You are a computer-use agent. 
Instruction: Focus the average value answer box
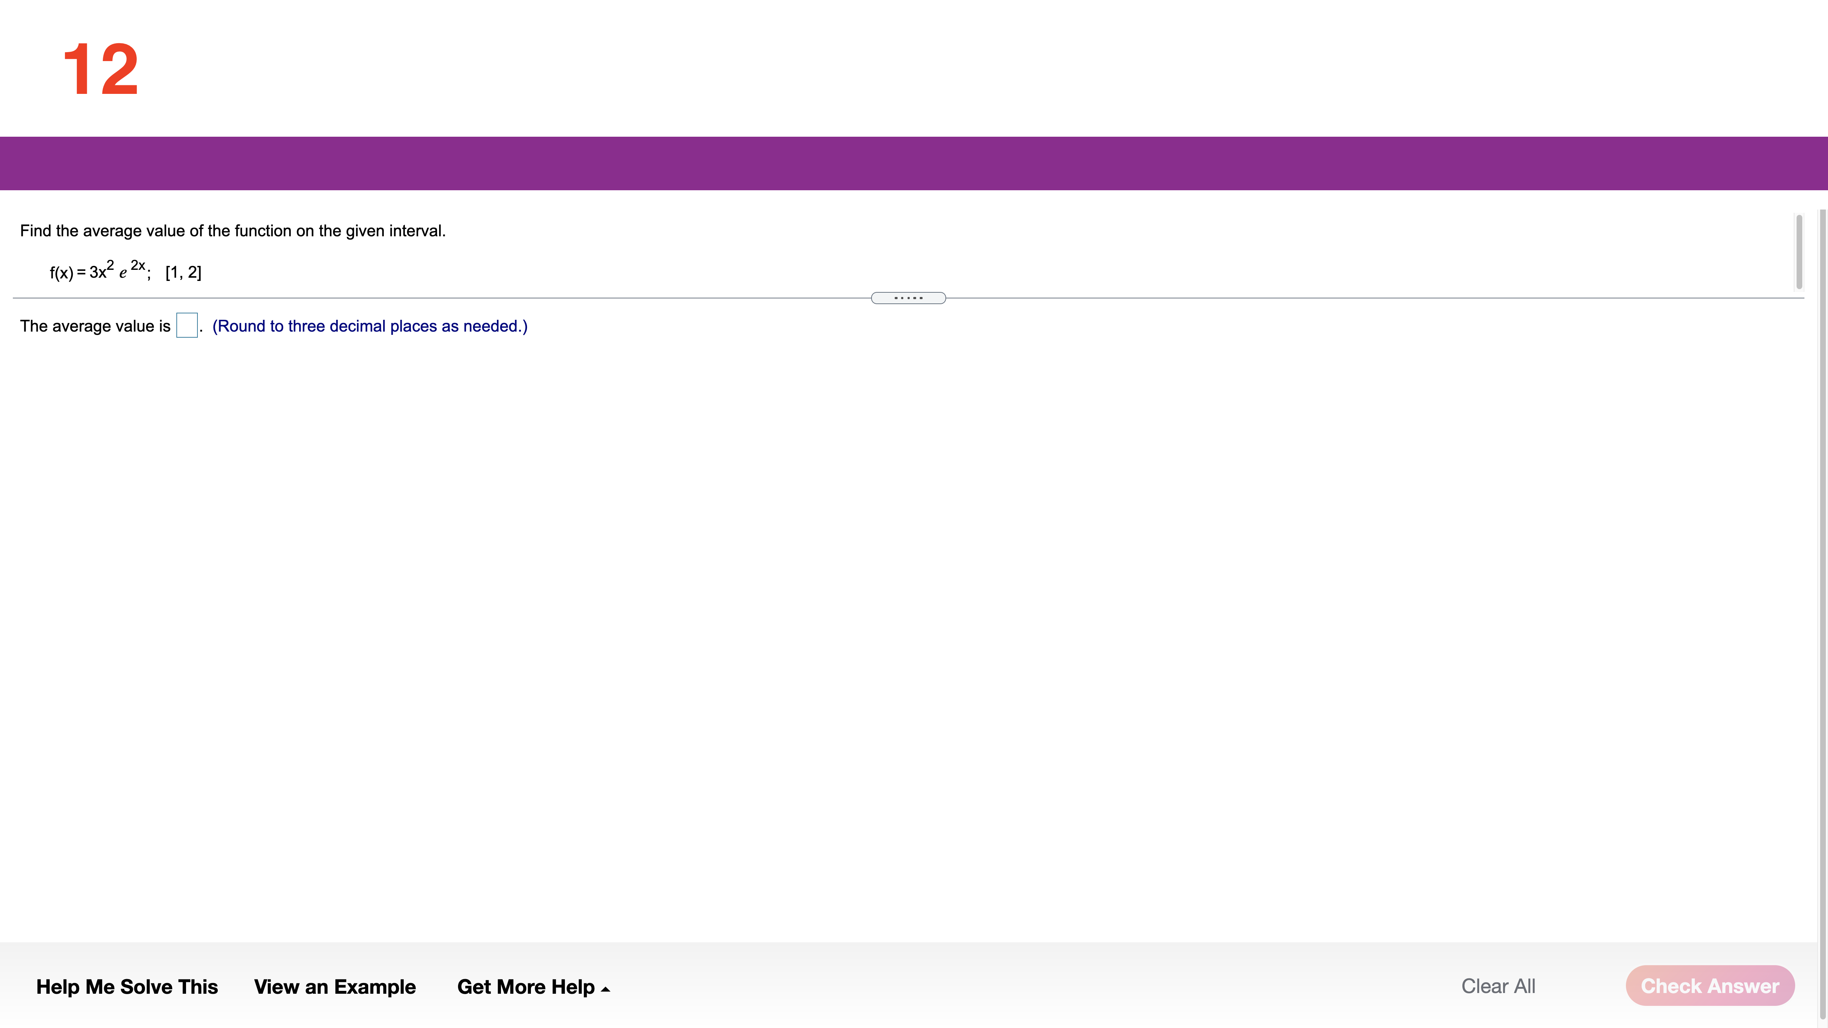point(187,326)
